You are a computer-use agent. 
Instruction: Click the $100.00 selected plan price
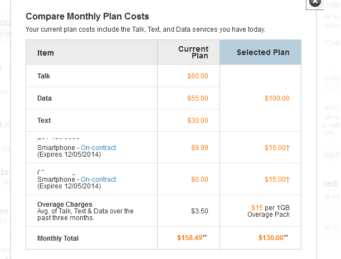[277, 98]
